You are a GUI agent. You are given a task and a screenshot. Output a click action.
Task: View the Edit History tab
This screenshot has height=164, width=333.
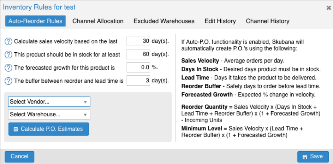(220, 21)
